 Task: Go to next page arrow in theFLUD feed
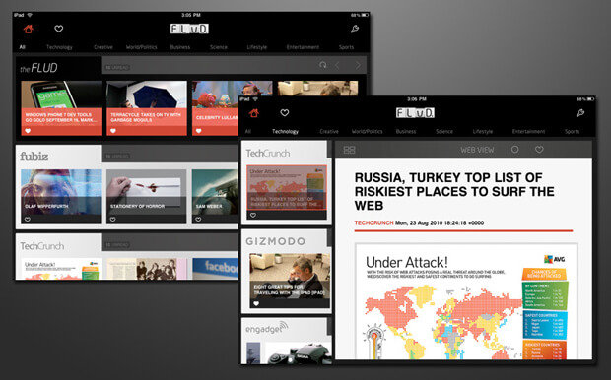pyautogui.click(x=358, y=65)
